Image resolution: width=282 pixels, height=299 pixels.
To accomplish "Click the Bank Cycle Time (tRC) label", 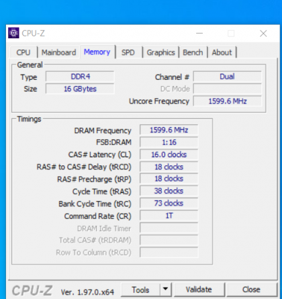I will click(x=95, y=204).
